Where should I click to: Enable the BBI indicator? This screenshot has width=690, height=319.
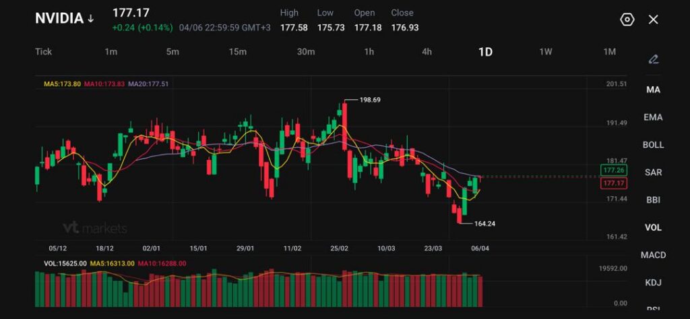(653, 200)
